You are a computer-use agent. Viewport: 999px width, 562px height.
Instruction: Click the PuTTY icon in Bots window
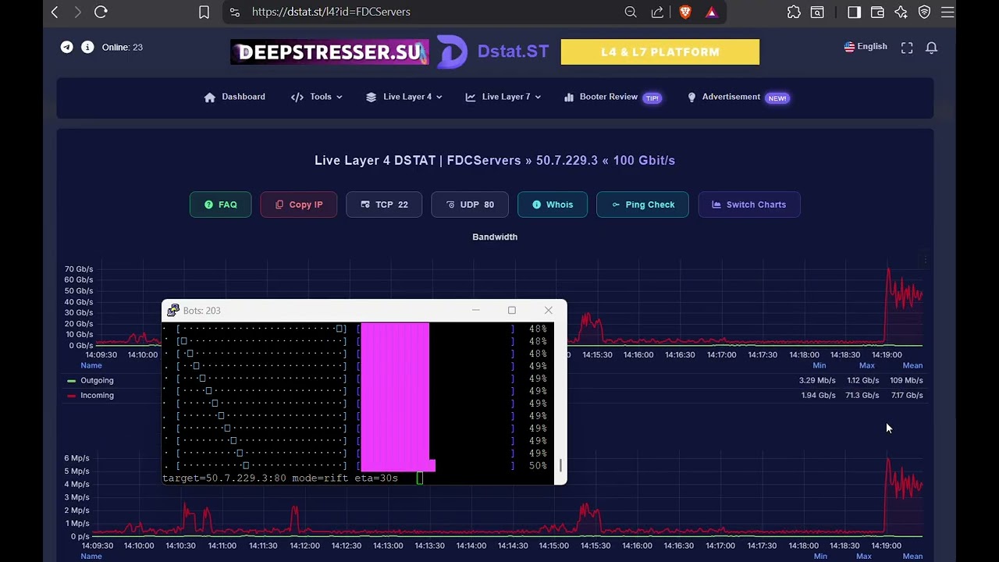pos(172,311)
